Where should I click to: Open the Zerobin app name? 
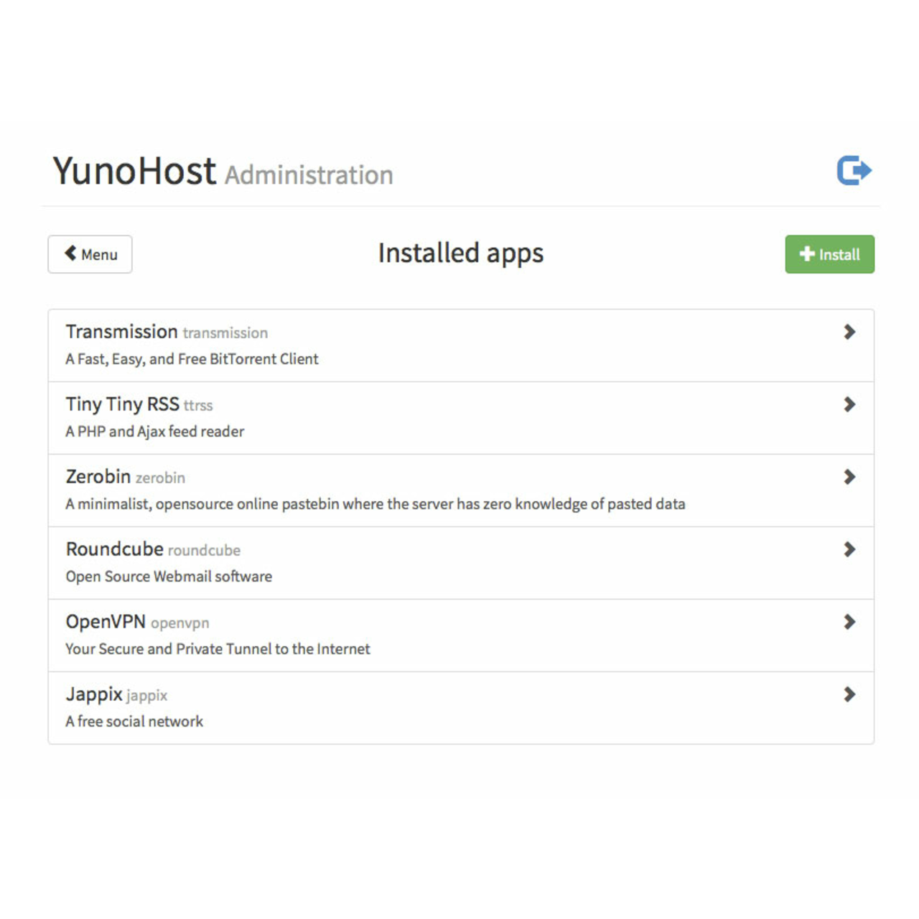[98, 477]
